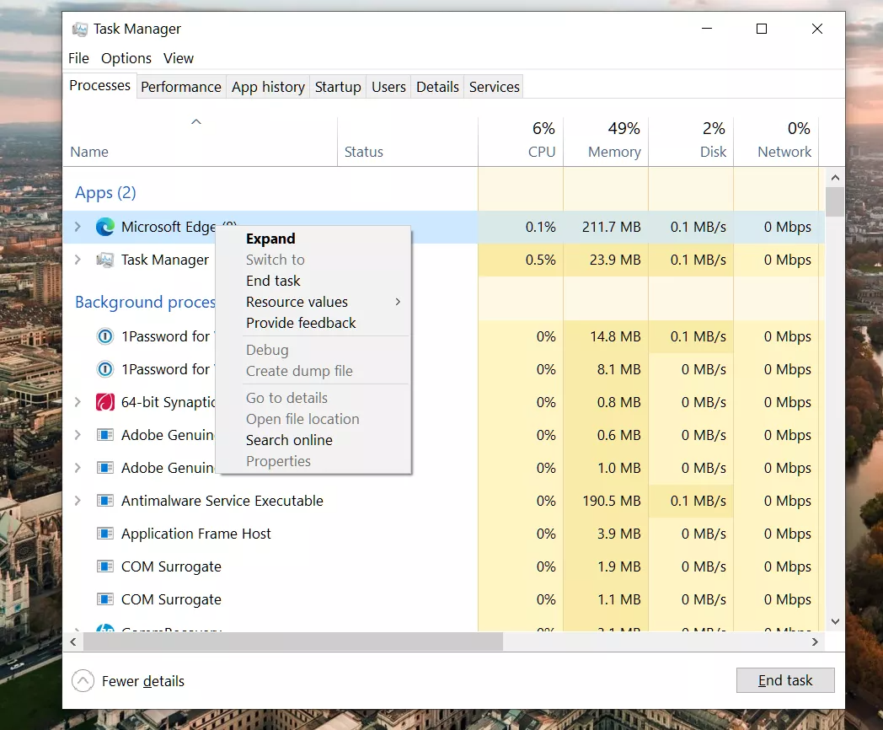Viewport: 883px width, 730px height.
Task: Expand the Microsoft Edge process group
Action: [78, 227]
